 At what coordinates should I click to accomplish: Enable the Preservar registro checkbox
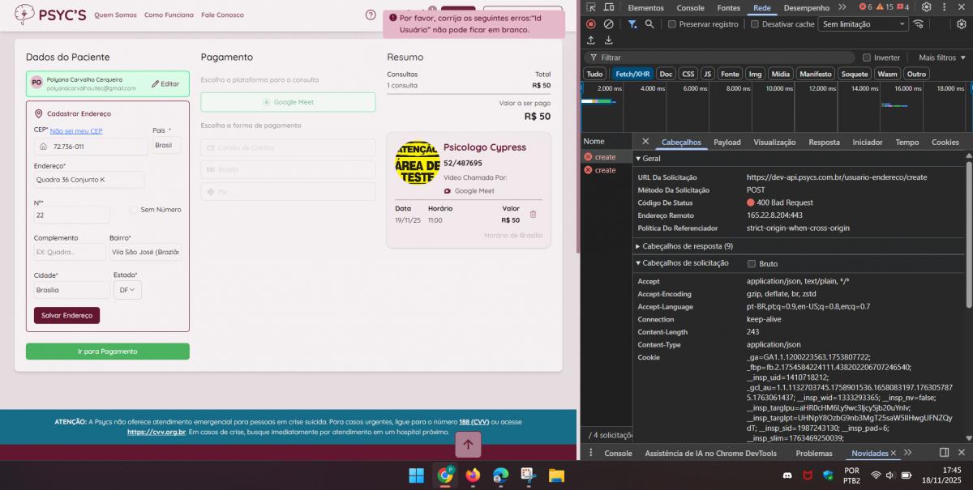click(x=672, y=24)
